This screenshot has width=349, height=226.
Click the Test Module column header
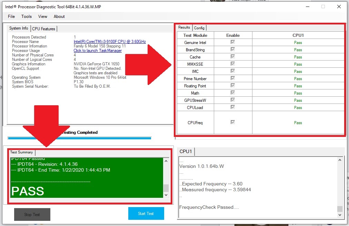tap(196, 35)
